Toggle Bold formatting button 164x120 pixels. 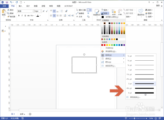tap(19, 16)
